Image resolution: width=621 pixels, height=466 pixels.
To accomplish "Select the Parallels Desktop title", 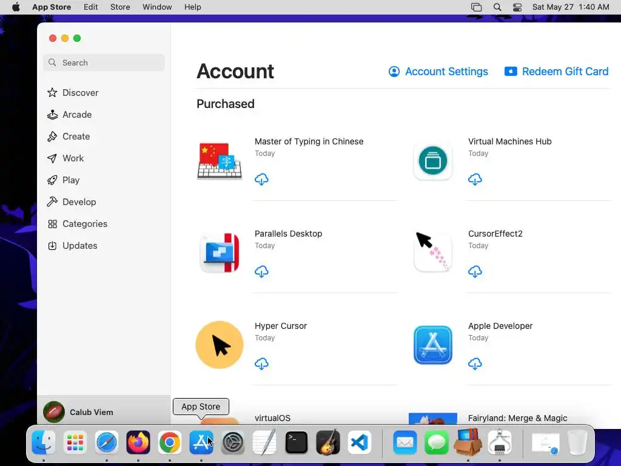I will click(288, 234).
